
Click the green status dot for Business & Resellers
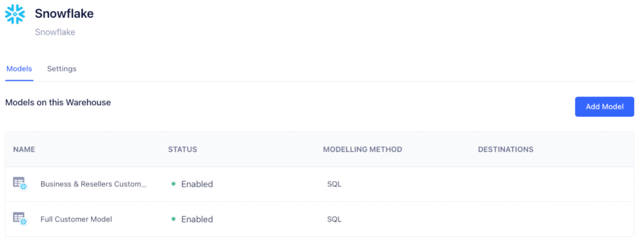point(173,184)
